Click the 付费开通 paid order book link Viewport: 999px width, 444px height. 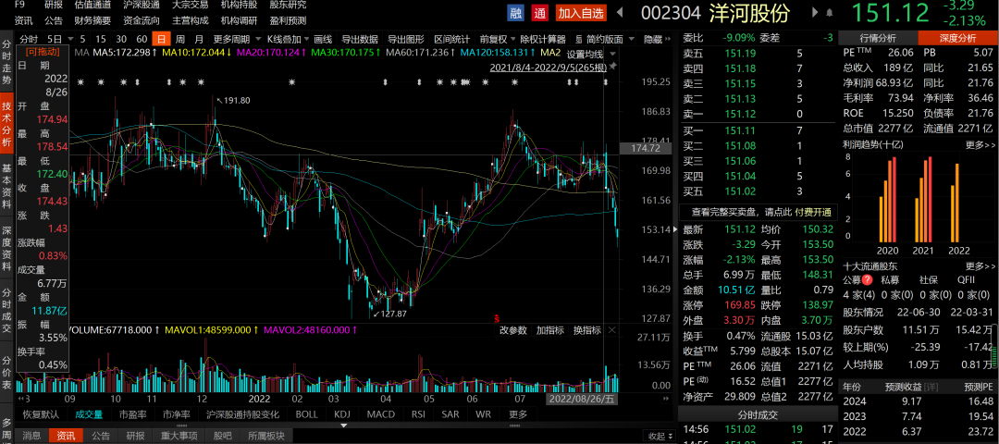811,212
